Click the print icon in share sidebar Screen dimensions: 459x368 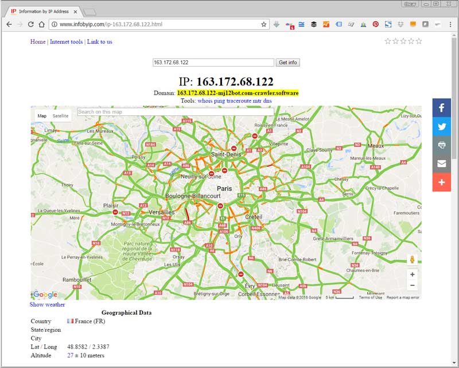(x=441, y=145)
